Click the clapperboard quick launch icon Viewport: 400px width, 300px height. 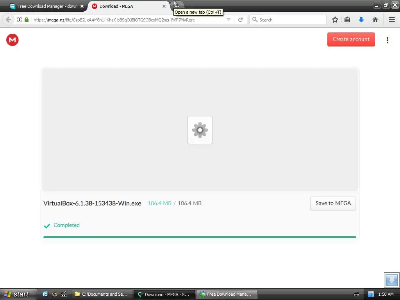pyautogui.click(x=64, y=294)
